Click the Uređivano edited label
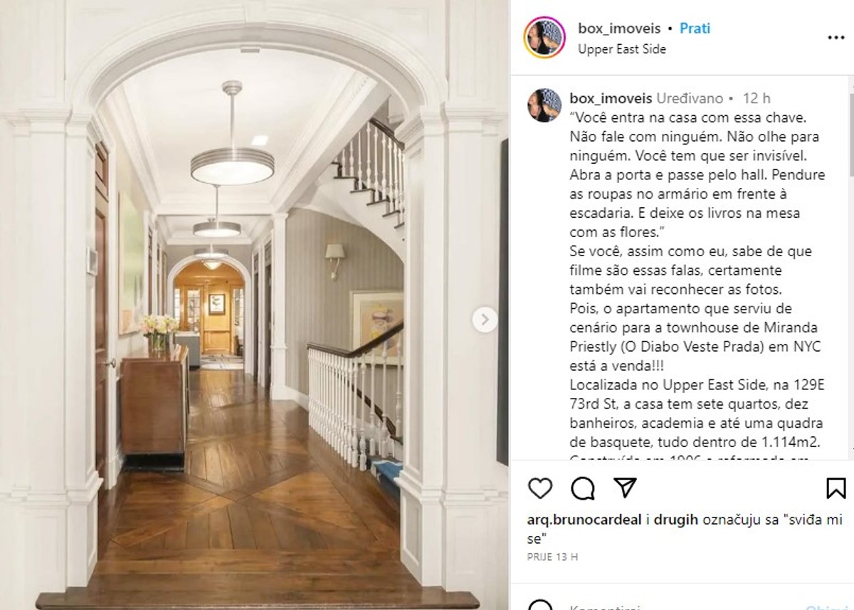This screenshot has width=854, height=610. 690,98
